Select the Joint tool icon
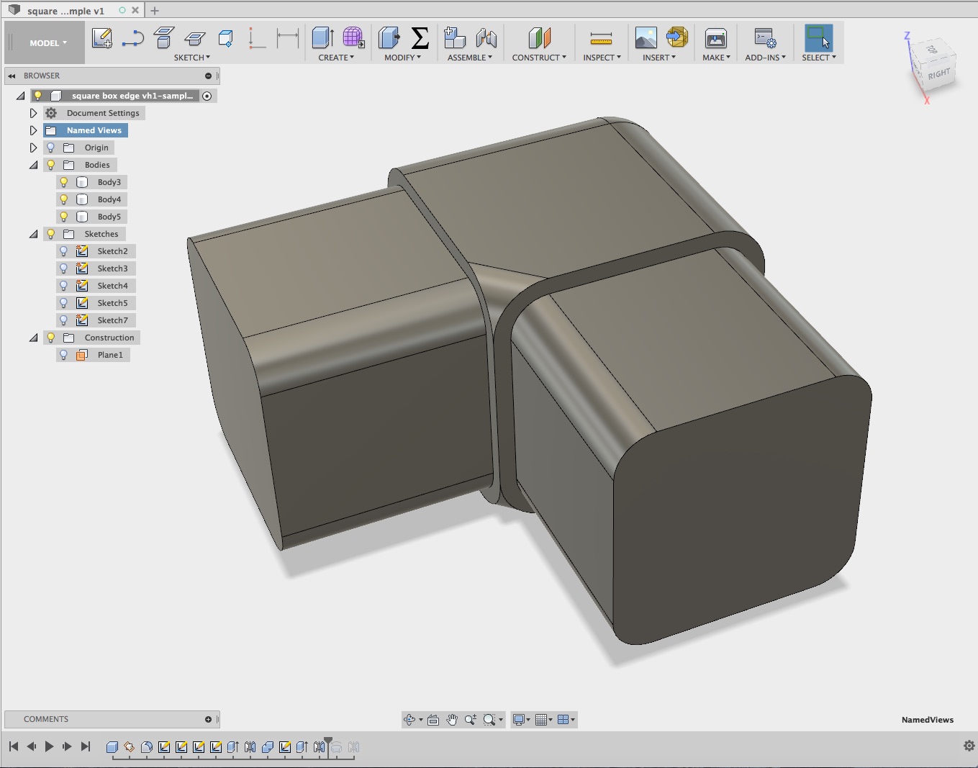The width and height of the screenshot is (978, 768). click(486, 38)
